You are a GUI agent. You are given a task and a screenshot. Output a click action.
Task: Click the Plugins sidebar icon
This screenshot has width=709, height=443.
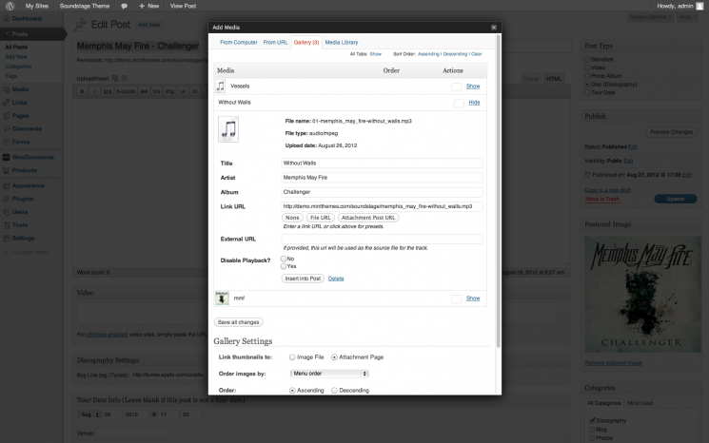tap(7, 199)
